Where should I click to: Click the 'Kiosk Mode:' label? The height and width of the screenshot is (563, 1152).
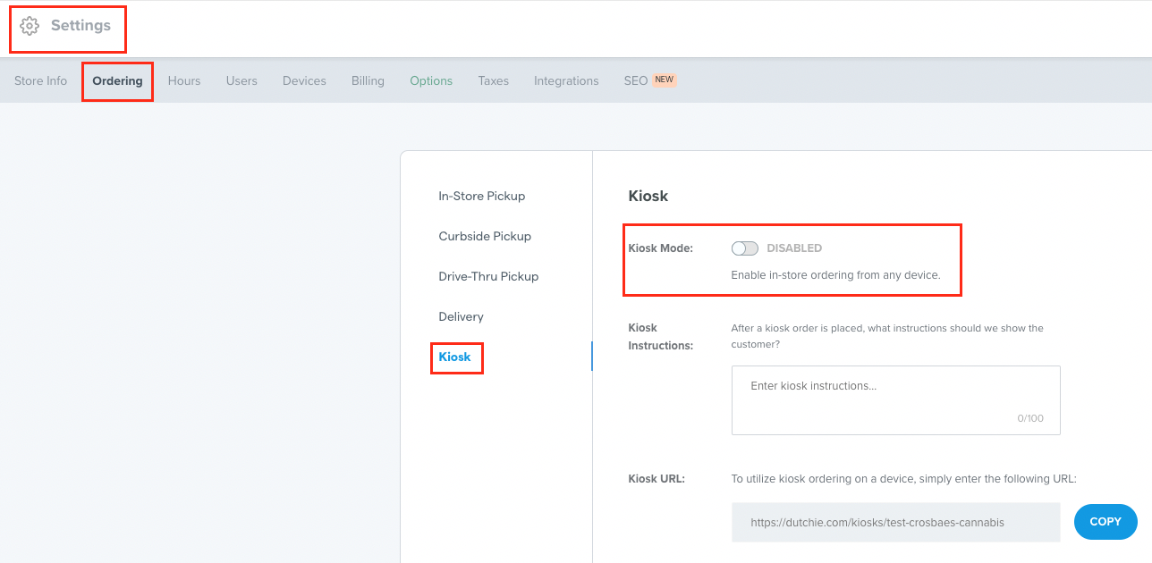tap(661, 248)
